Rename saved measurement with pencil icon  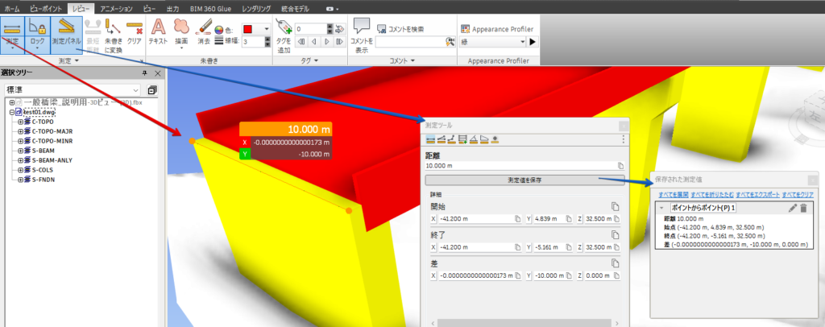[x=791, y=209]
